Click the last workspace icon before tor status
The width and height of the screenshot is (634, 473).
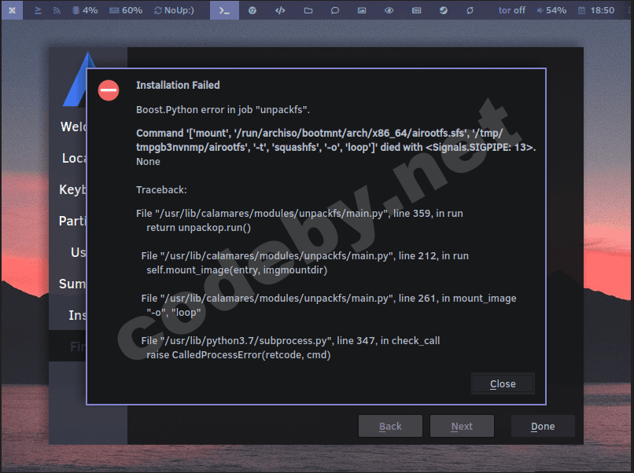coord(470,10)
